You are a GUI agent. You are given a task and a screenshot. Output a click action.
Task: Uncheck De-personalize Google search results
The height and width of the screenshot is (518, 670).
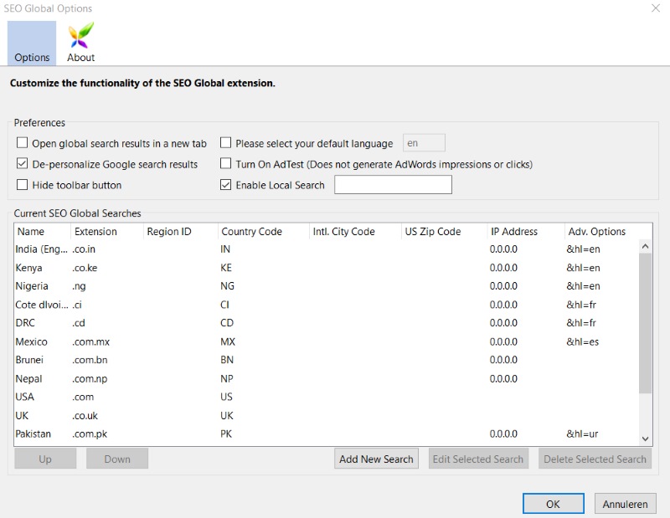pyautogui.click(x=23, y=163)
